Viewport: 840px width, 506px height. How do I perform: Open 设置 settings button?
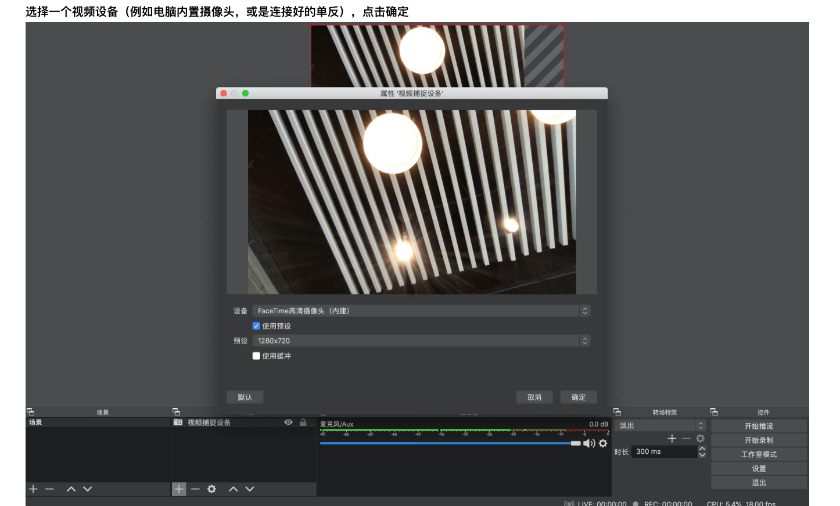coord(759,468)
